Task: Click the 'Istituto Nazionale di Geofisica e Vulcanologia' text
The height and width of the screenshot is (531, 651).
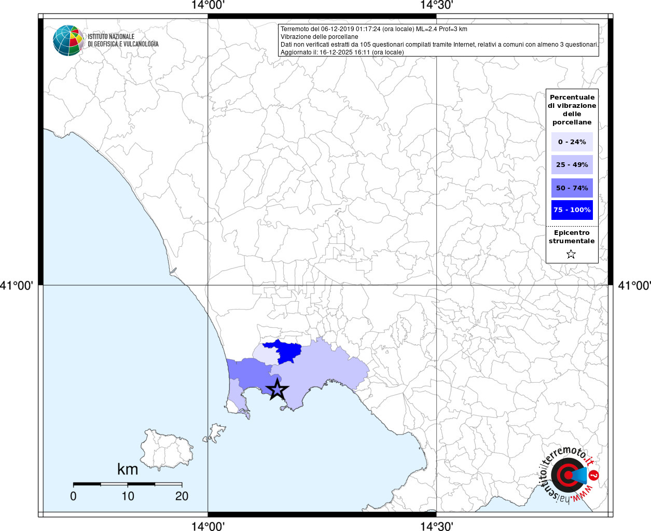Action: 123,40
